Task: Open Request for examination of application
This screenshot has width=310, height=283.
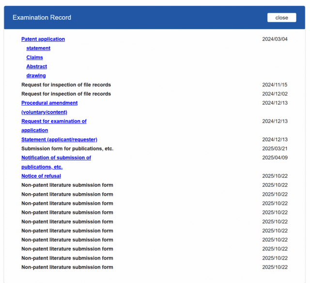Action: tap(54, 121)
